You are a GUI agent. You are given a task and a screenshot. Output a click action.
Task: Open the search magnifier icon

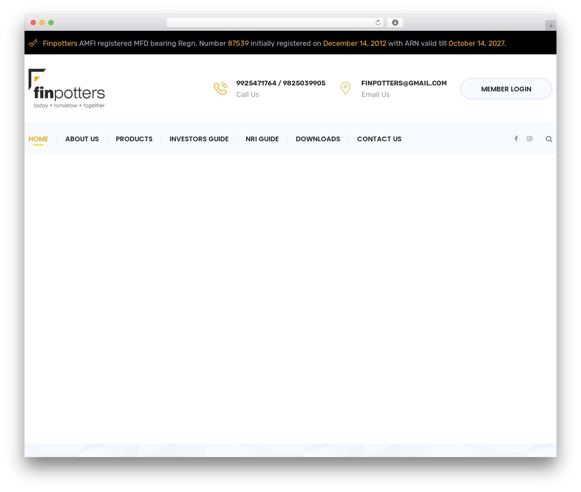(549, 139)
